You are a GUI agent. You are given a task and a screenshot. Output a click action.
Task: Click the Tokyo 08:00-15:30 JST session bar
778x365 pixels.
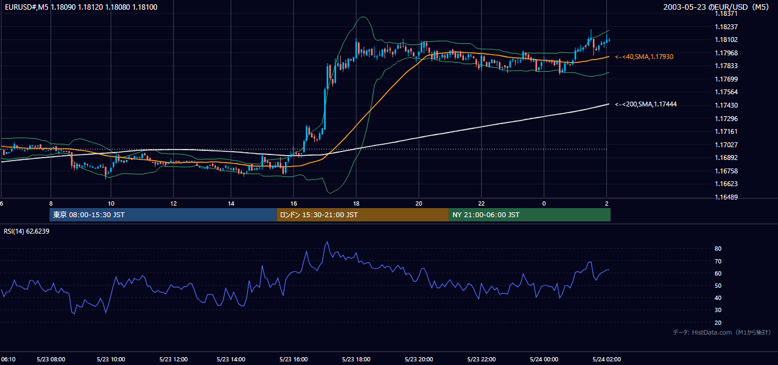[163, 215]
